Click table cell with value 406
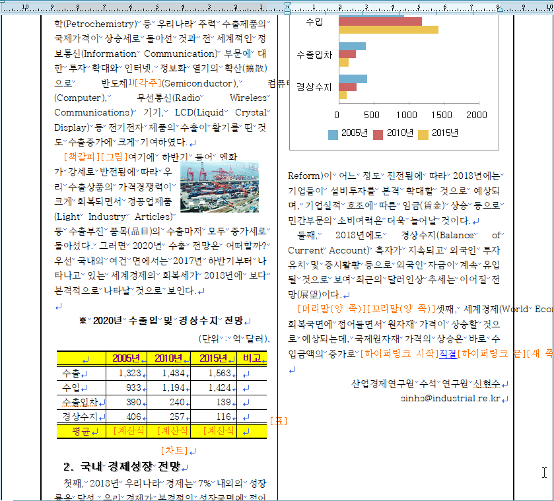 [x=127, y=417]
